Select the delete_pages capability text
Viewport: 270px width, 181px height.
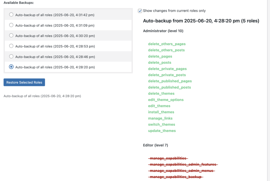(160, 56)
